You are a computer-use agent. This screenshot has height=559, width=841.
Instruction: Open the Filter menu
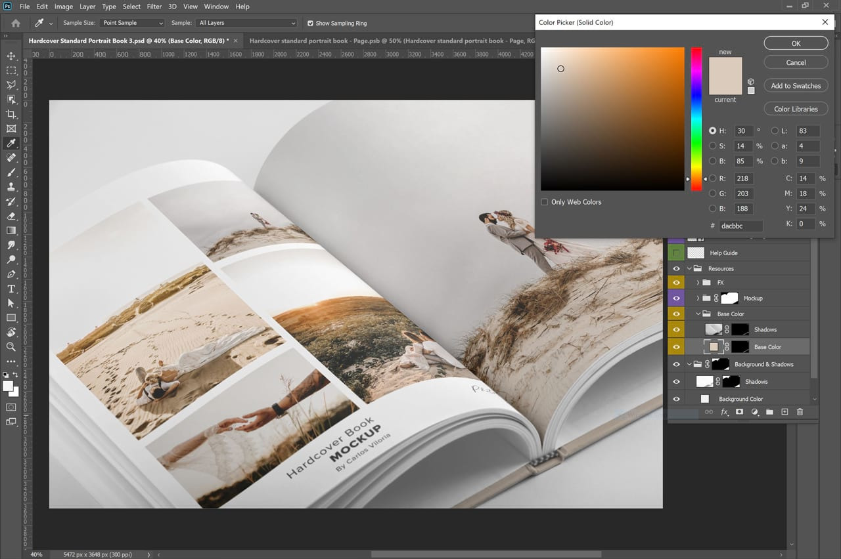point(154,7)
